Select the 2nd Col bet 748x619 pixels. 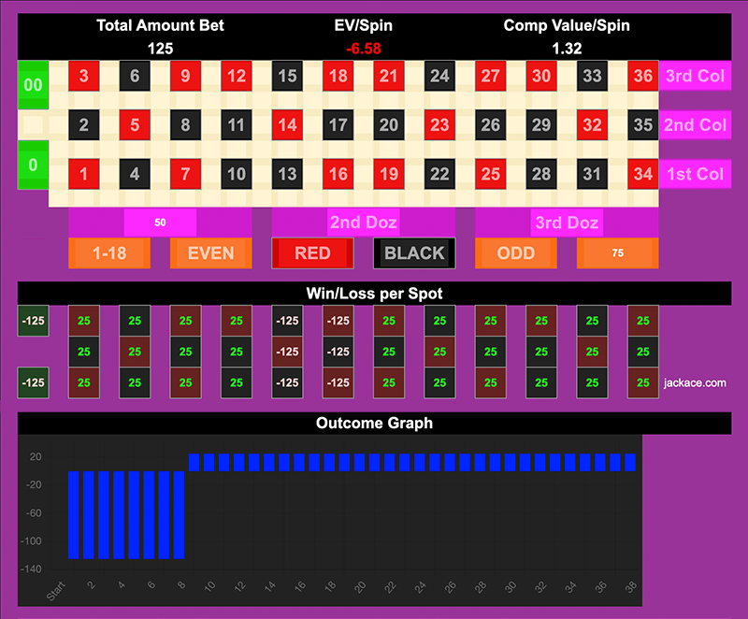tap(694, 124)
